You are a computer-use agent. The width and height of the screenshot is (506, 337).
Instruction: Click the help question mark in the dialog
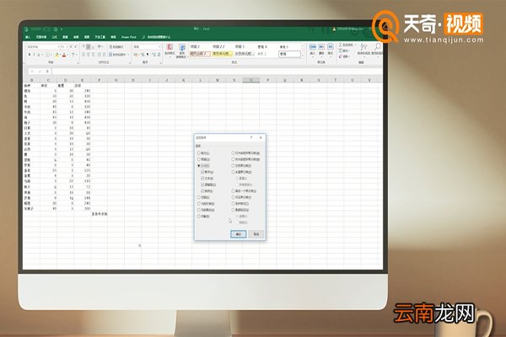pos(251,136)
